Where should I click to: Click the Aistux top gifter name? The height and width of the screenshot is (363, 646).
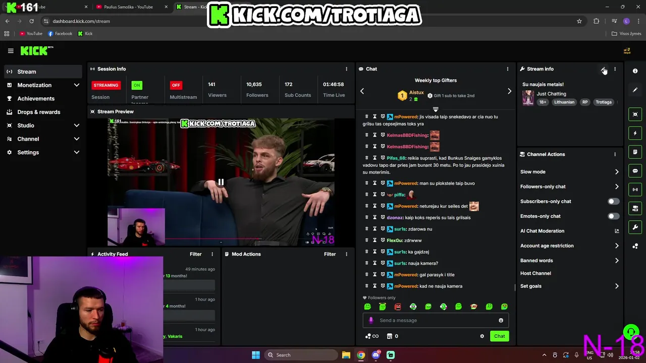[x=416, y=93]
